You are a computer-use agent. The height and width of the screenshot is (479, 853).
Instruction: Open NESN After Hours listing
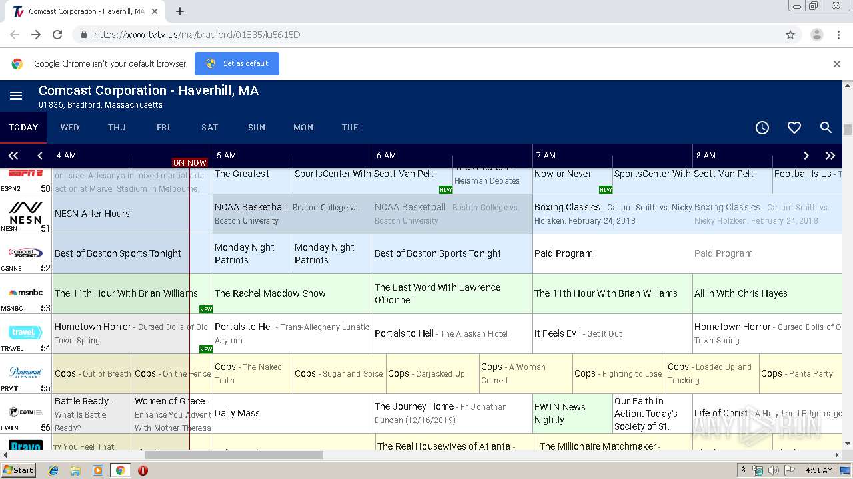pyautogui.click(x=133, y=214)
